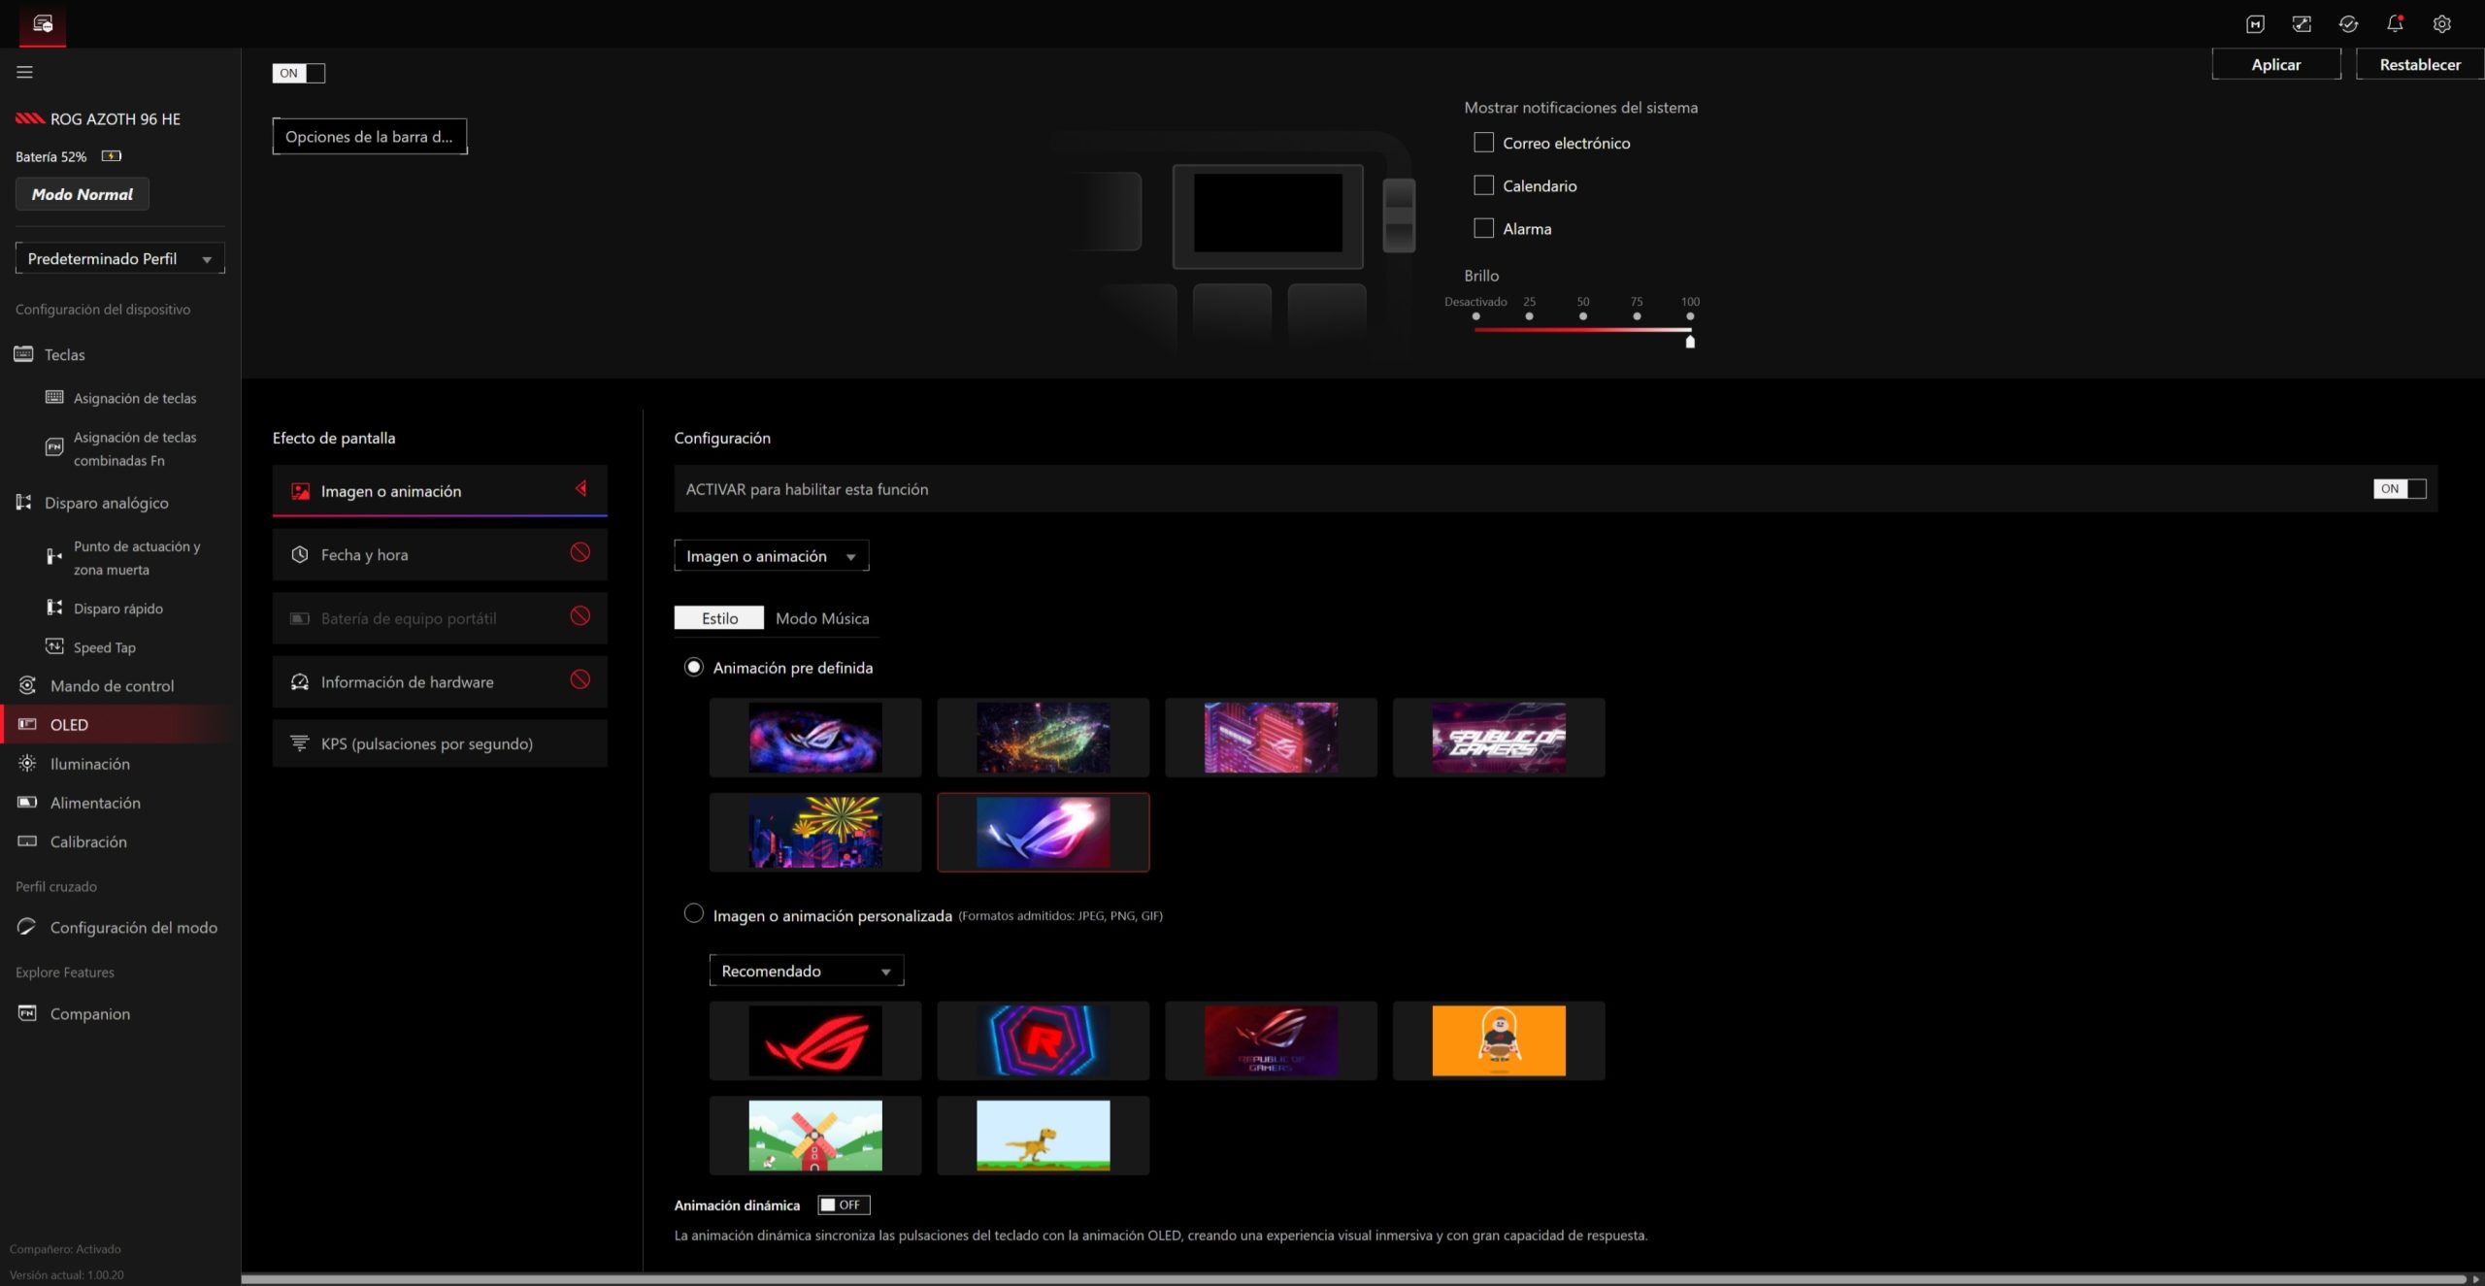Click the hamburger menu icon
The height and width of the screenshot is (1286, 2485).
coord(24,72)
